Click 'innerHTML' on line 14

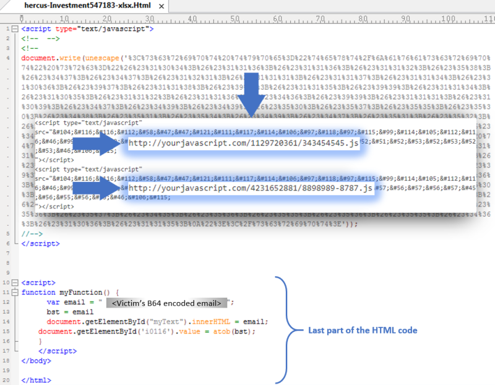coord(211,321)
